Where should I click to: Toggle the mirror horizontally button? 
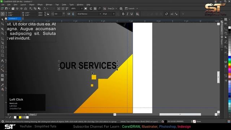tap(69, 14)
